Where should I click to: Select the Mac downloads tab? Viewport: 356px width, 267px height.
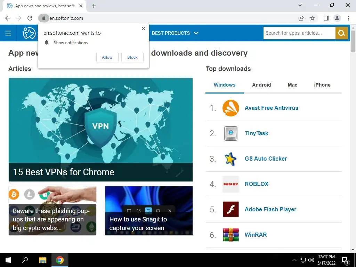[x=292, y=85]
